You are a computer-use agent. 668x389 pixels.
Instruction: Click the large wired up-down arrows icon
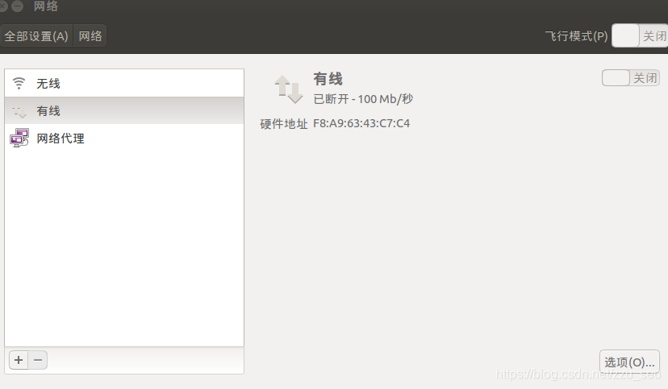pyautogui.click(x=288, y=89)
